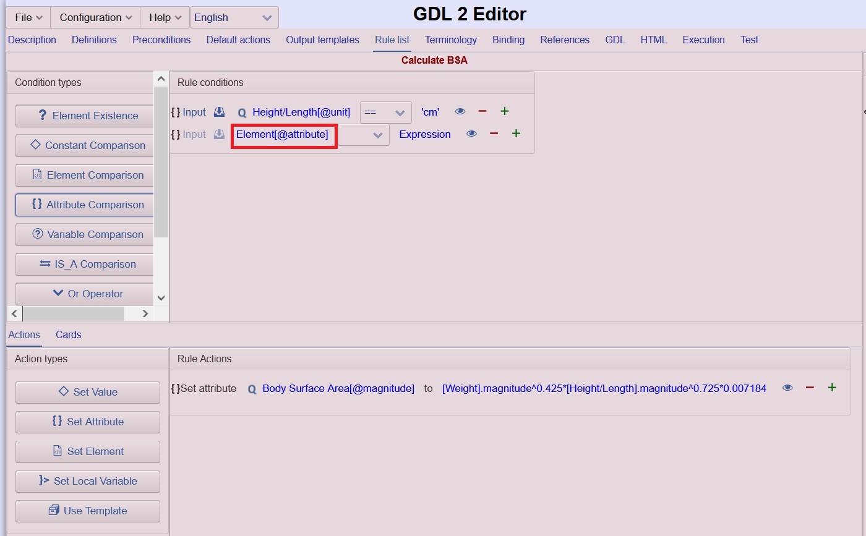Switch to the Definitions tab
866x536 pixels.
[94, 40]
